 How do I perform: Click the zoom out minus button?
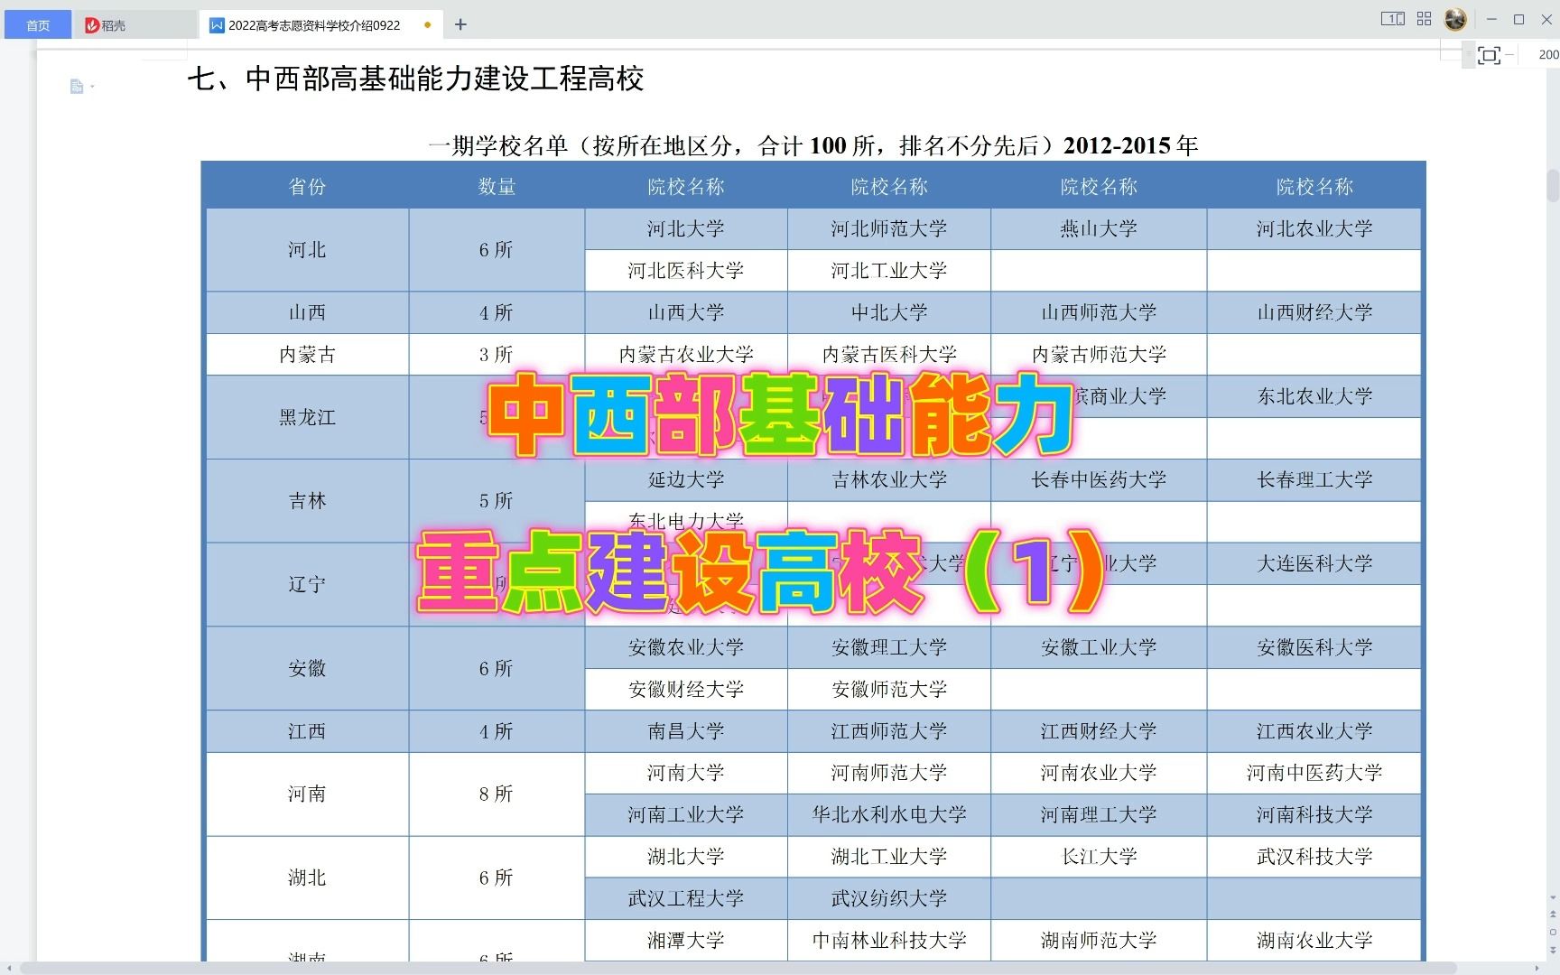1509,55
